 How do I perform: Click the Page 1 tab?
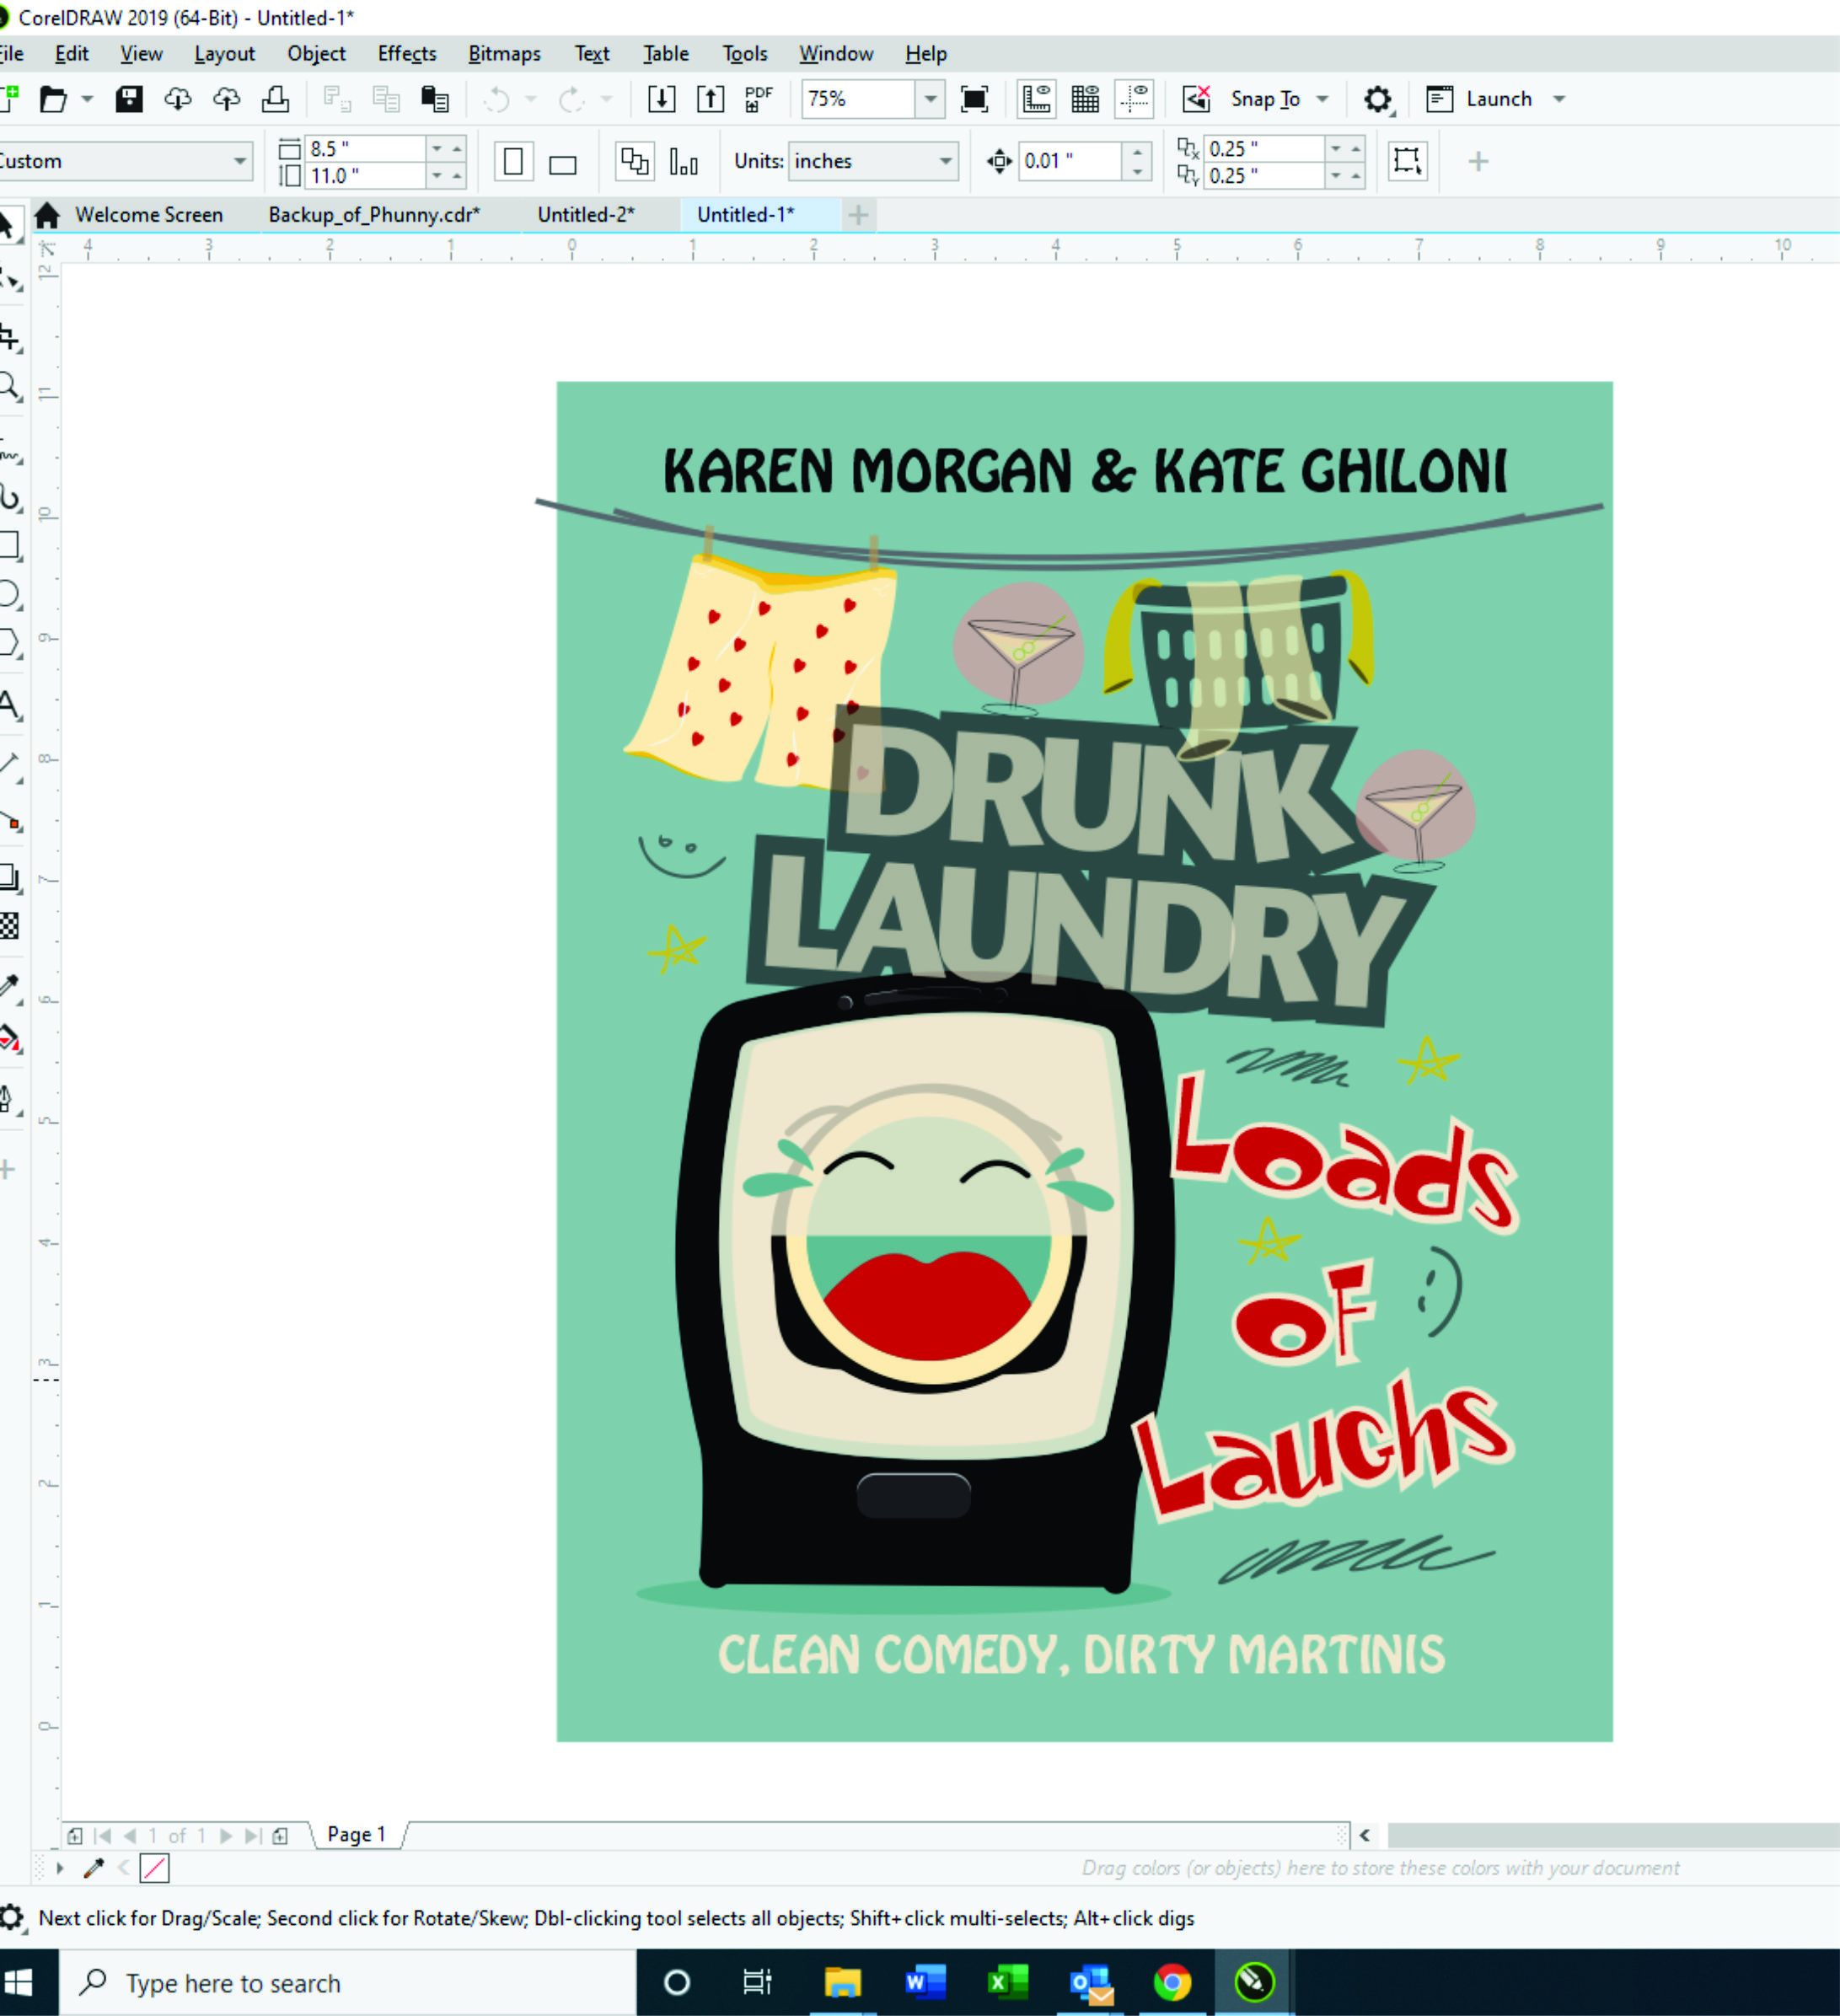pos(356,1834)
